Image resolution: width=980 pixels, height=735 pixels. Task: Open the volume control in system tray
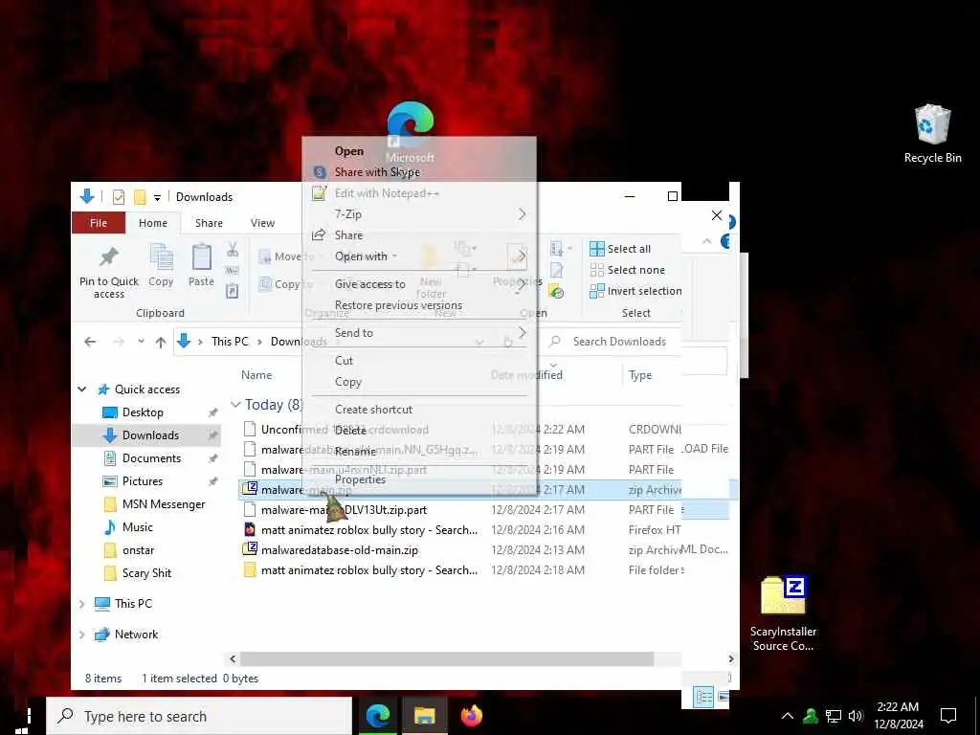(x=855, y=716)
